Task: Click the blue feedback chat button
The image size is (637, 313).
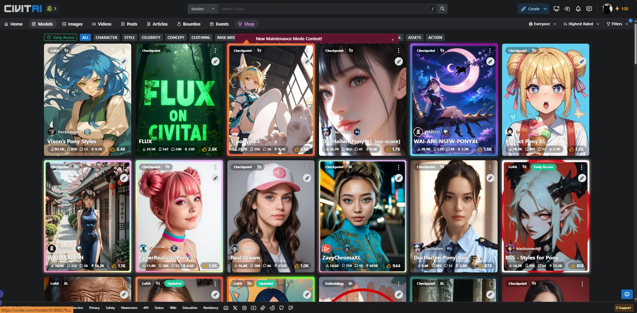Action: point(627,294)
